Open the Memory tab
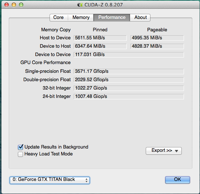 (x=81, y=17)
